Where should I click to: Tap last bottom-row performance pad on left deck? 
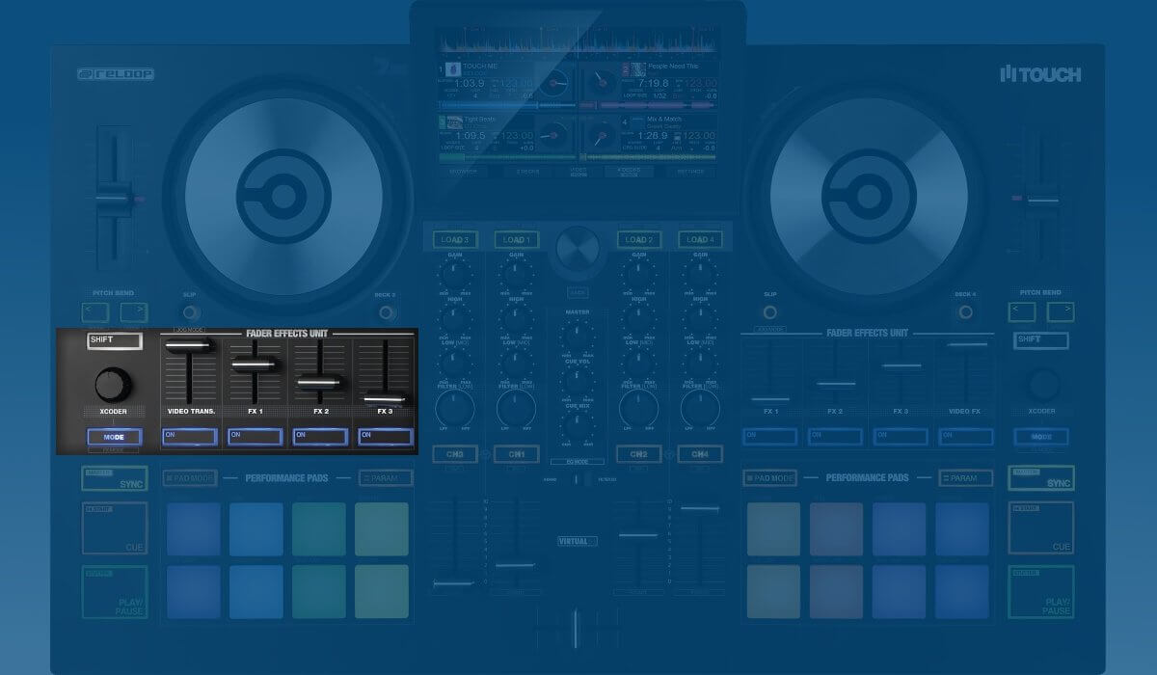click(x=382, y=591)
